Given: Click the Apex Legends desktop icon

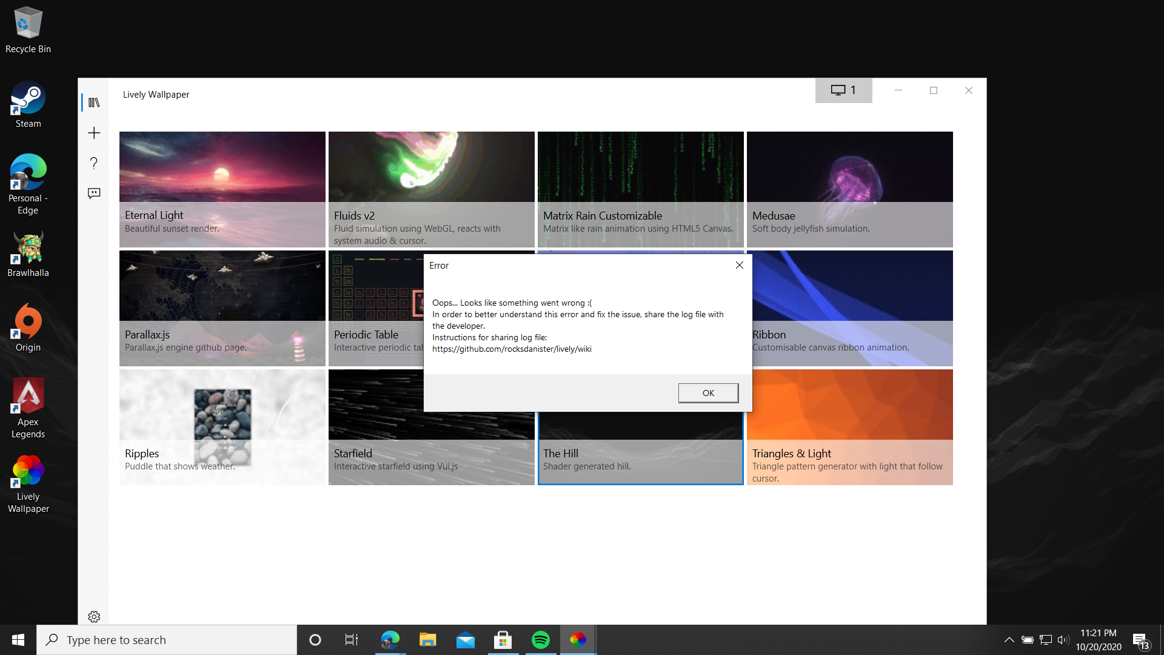Looking at the screenshot, I should [x=28, y=408].
